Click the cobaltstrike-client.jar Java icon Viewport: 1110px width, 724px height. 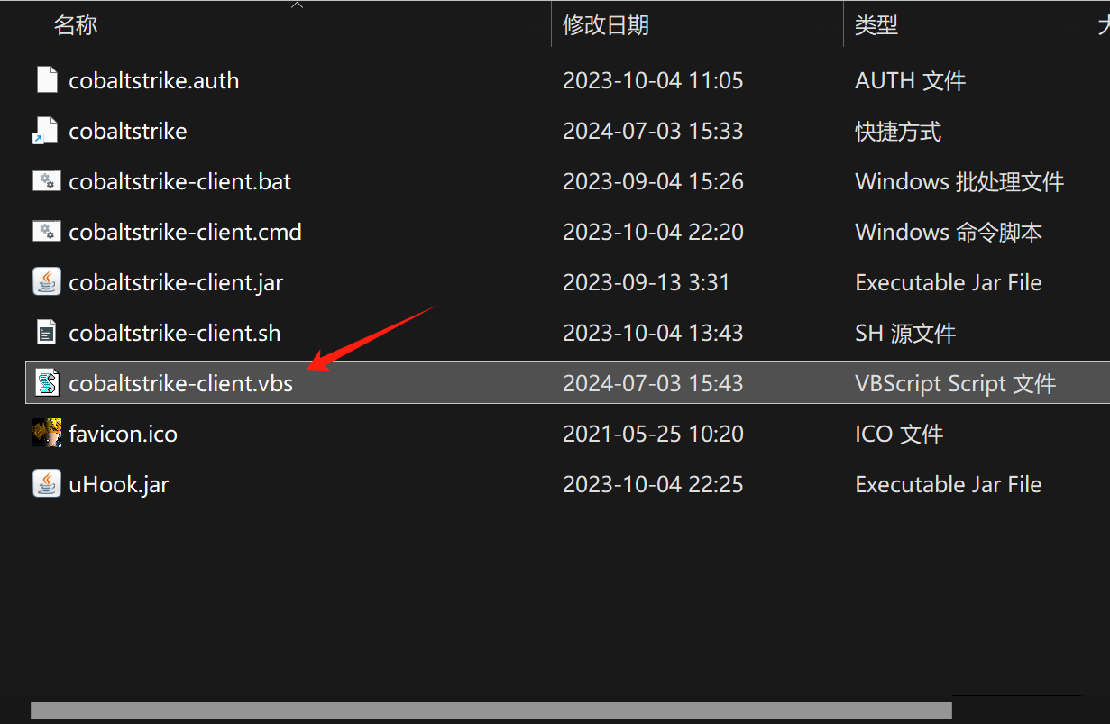click(47, 282)
